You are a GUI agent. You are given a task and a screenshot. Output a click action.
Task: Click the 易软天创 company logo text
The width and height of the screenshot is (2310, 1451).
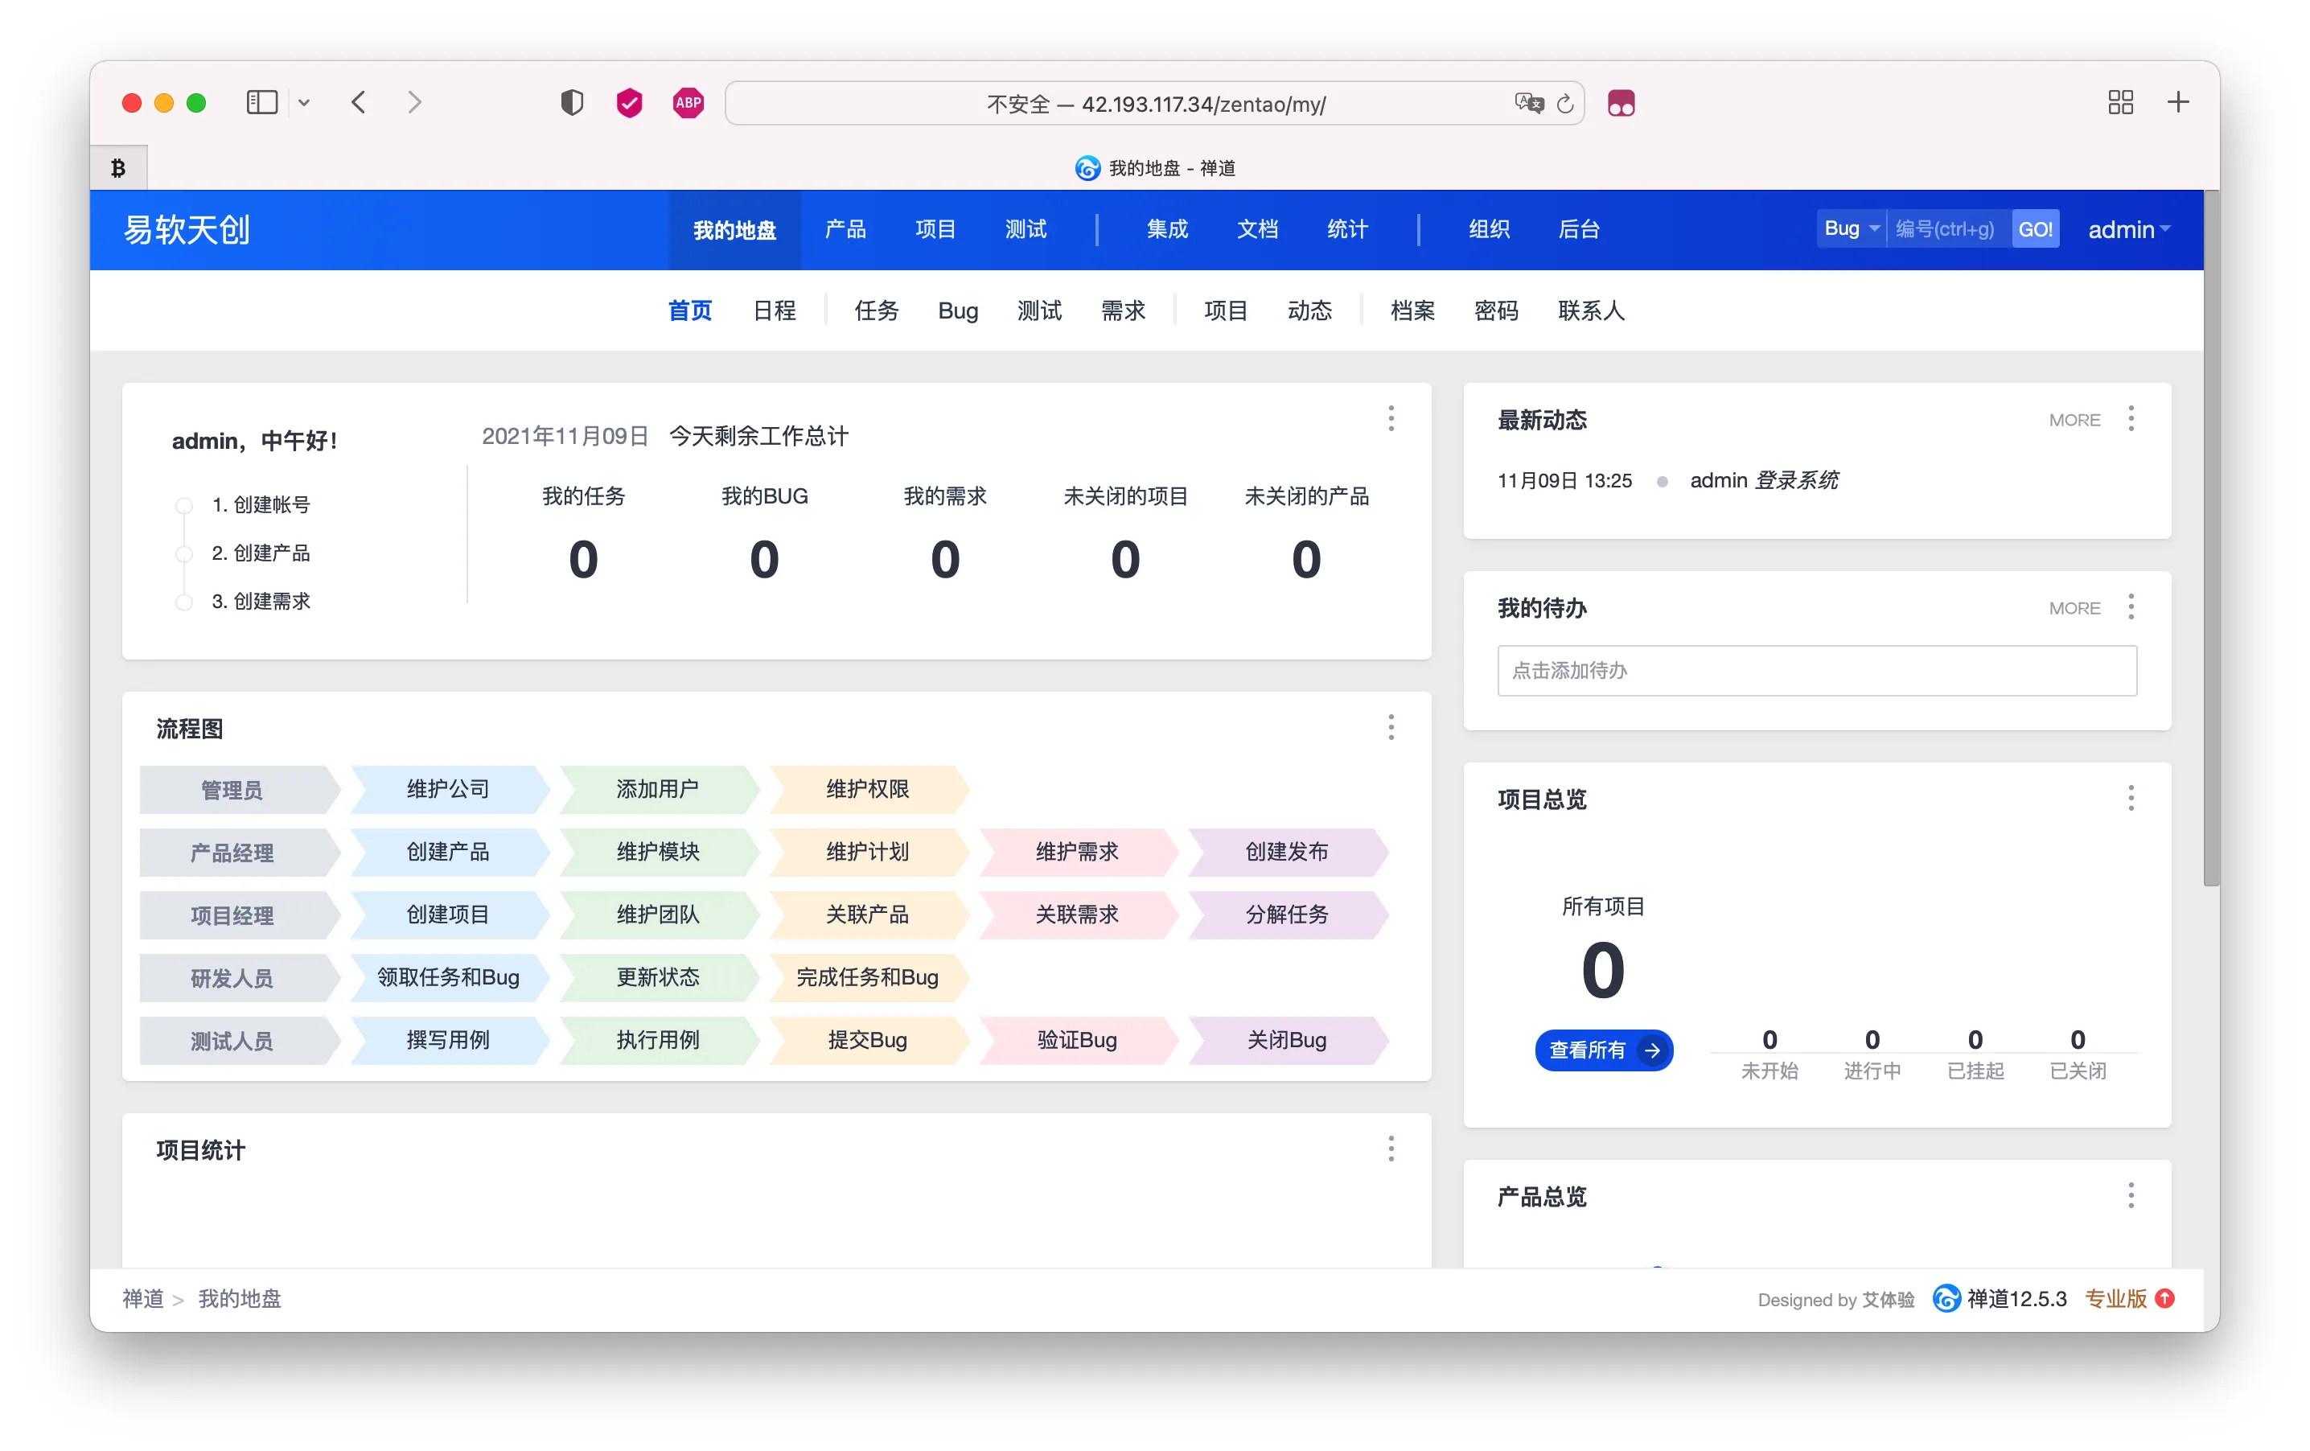click(x=187, y=230)
